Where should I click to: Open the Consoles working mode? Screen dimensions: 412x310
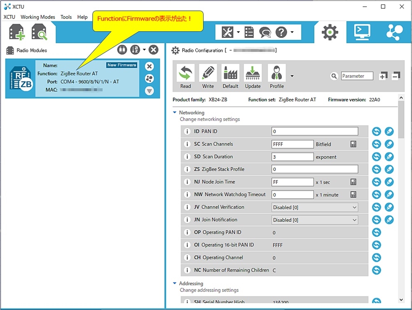pyautogui.click(x=362, y=32)
